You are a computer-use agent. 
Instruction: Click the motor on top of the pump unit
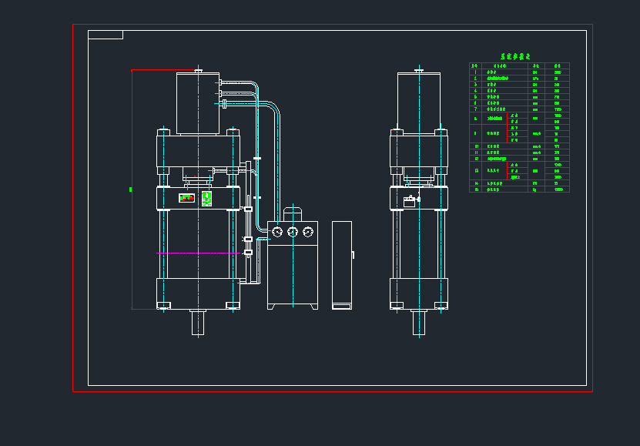point(293,213)
